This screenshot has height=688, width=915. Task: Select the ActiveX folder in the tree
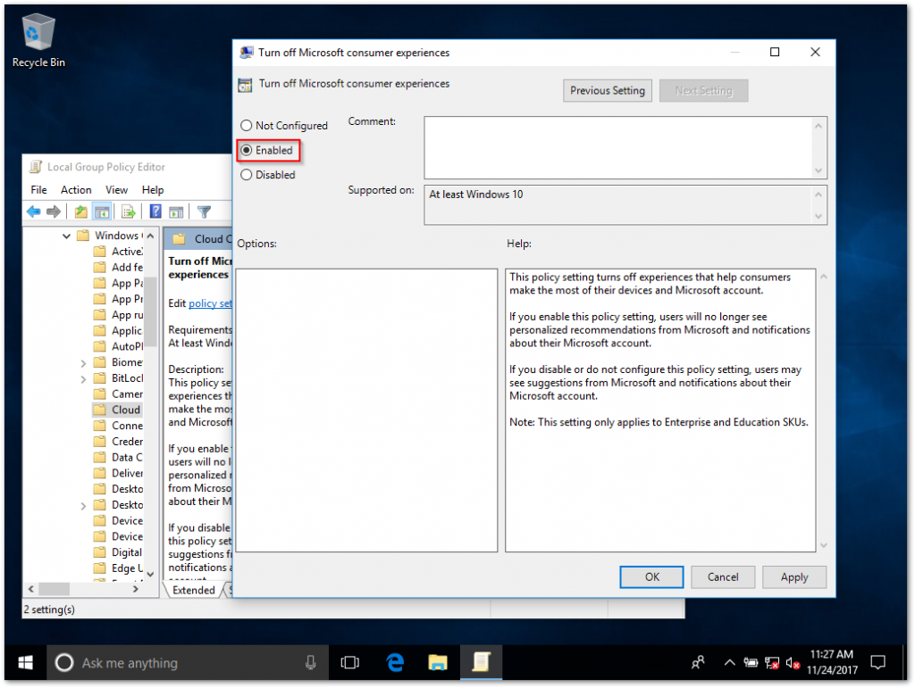(x=118, y=252)
